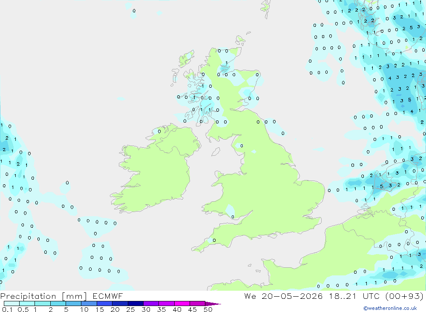Click the 0.1–0.5 mm lightest cyan legend swatch

[12, 303]
